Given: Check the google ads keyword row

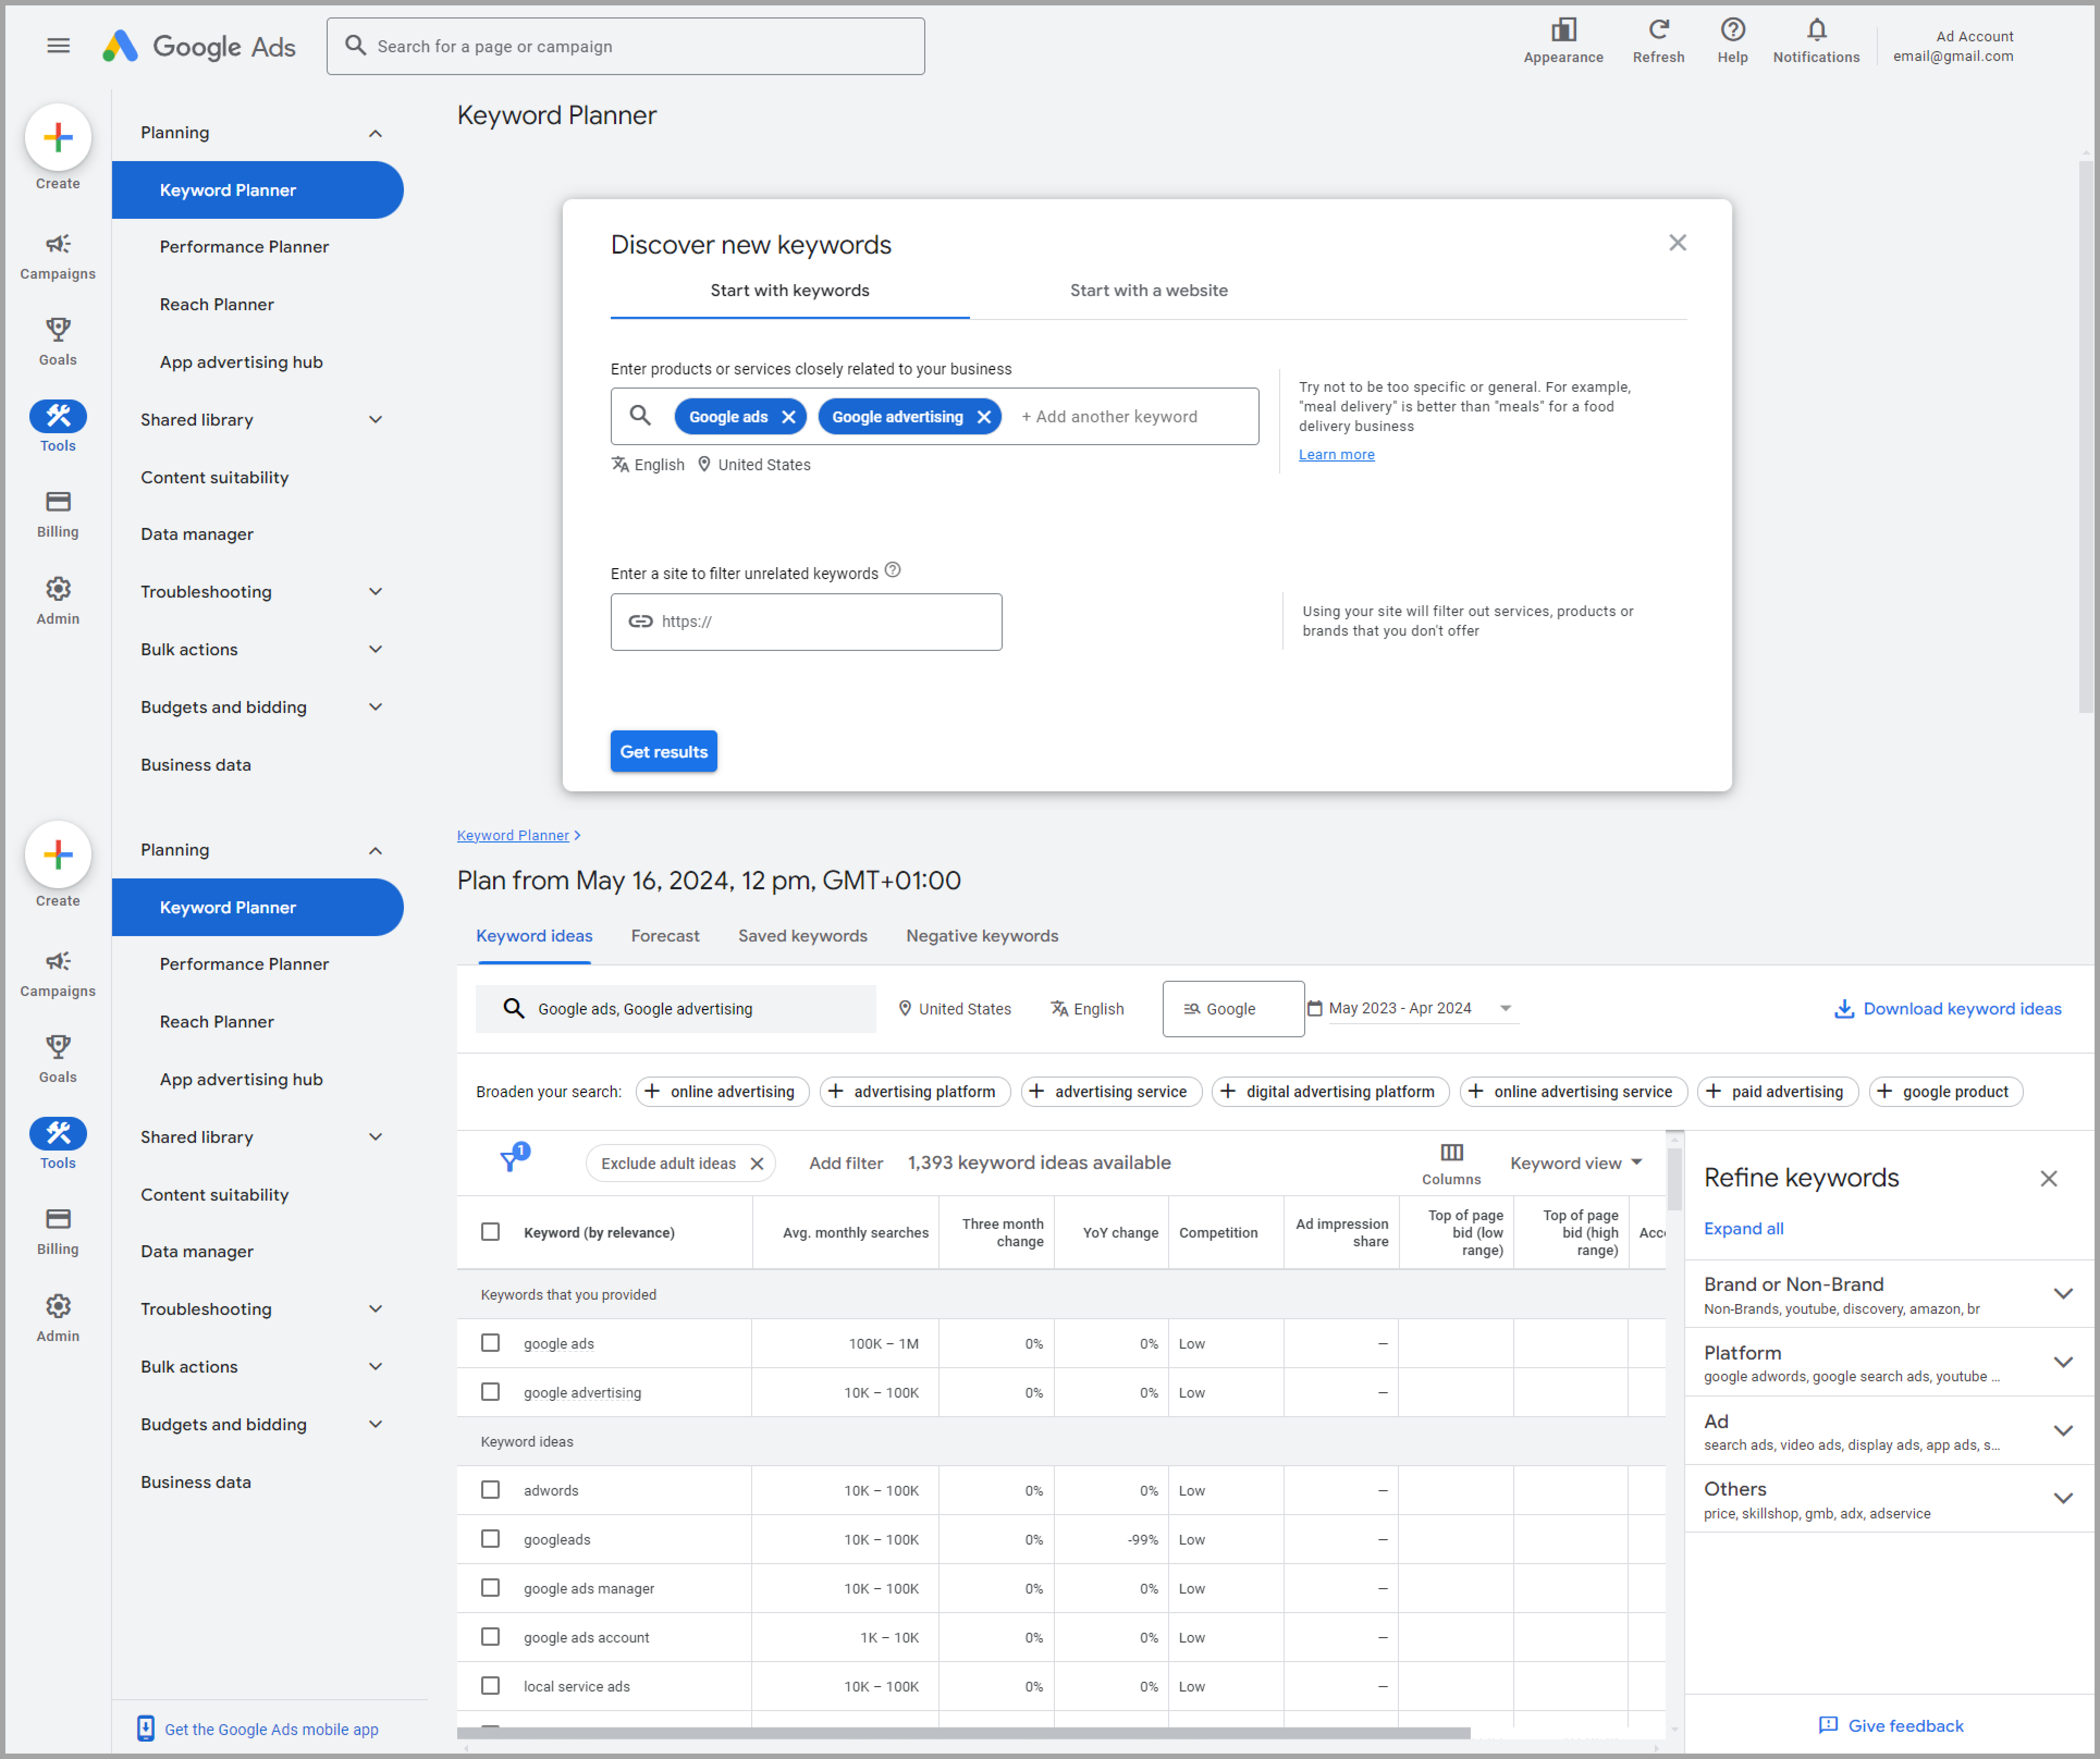Looking at the screenshot, I should click(490, 1343).
